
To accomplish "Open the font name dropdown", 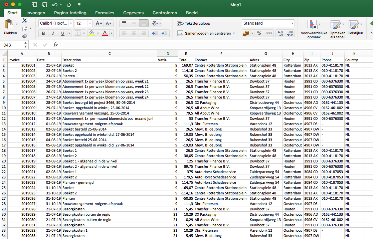I will 71,23.
